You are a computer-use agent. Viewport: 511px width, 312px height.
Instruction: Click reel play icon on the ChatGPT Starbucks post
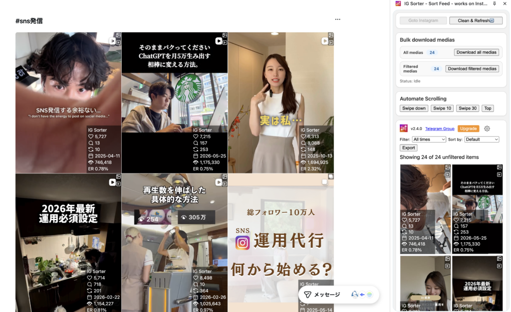point(219,41)
